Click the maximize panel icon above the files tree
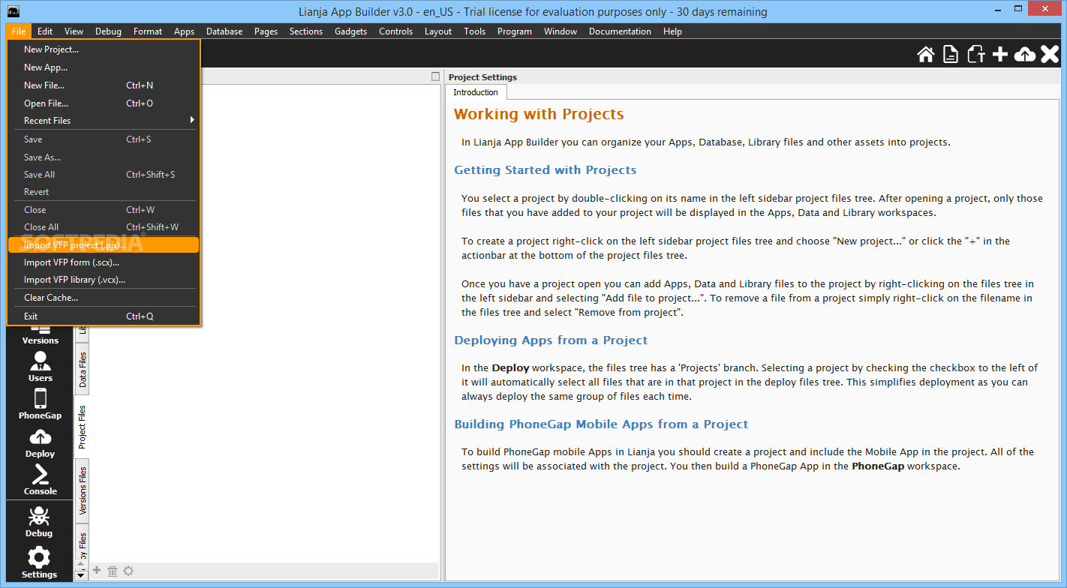This screenshot has width=1067, height=588. [x=435, y=76]
